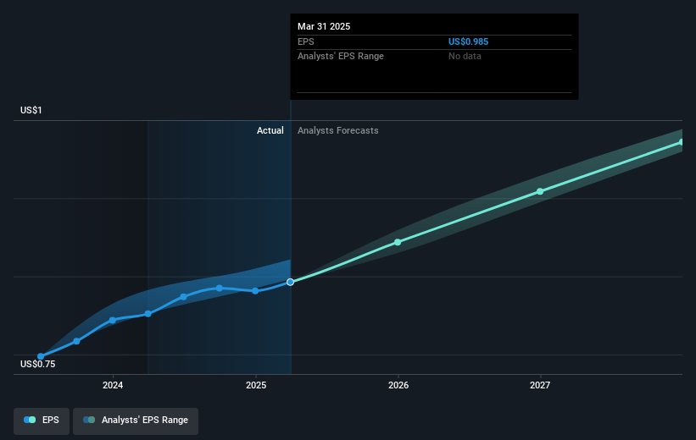Click the 2027 x-axis label
Image resolution: width=696 pixels, height=440 pixels.
click(x=540, y=385)
